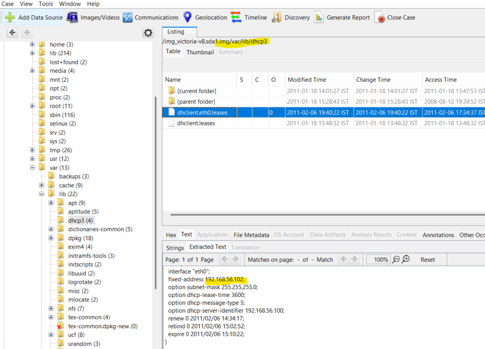Open the Geolocation map tool
This screenshot has height=349, width=485.
[x=205, y=17]
